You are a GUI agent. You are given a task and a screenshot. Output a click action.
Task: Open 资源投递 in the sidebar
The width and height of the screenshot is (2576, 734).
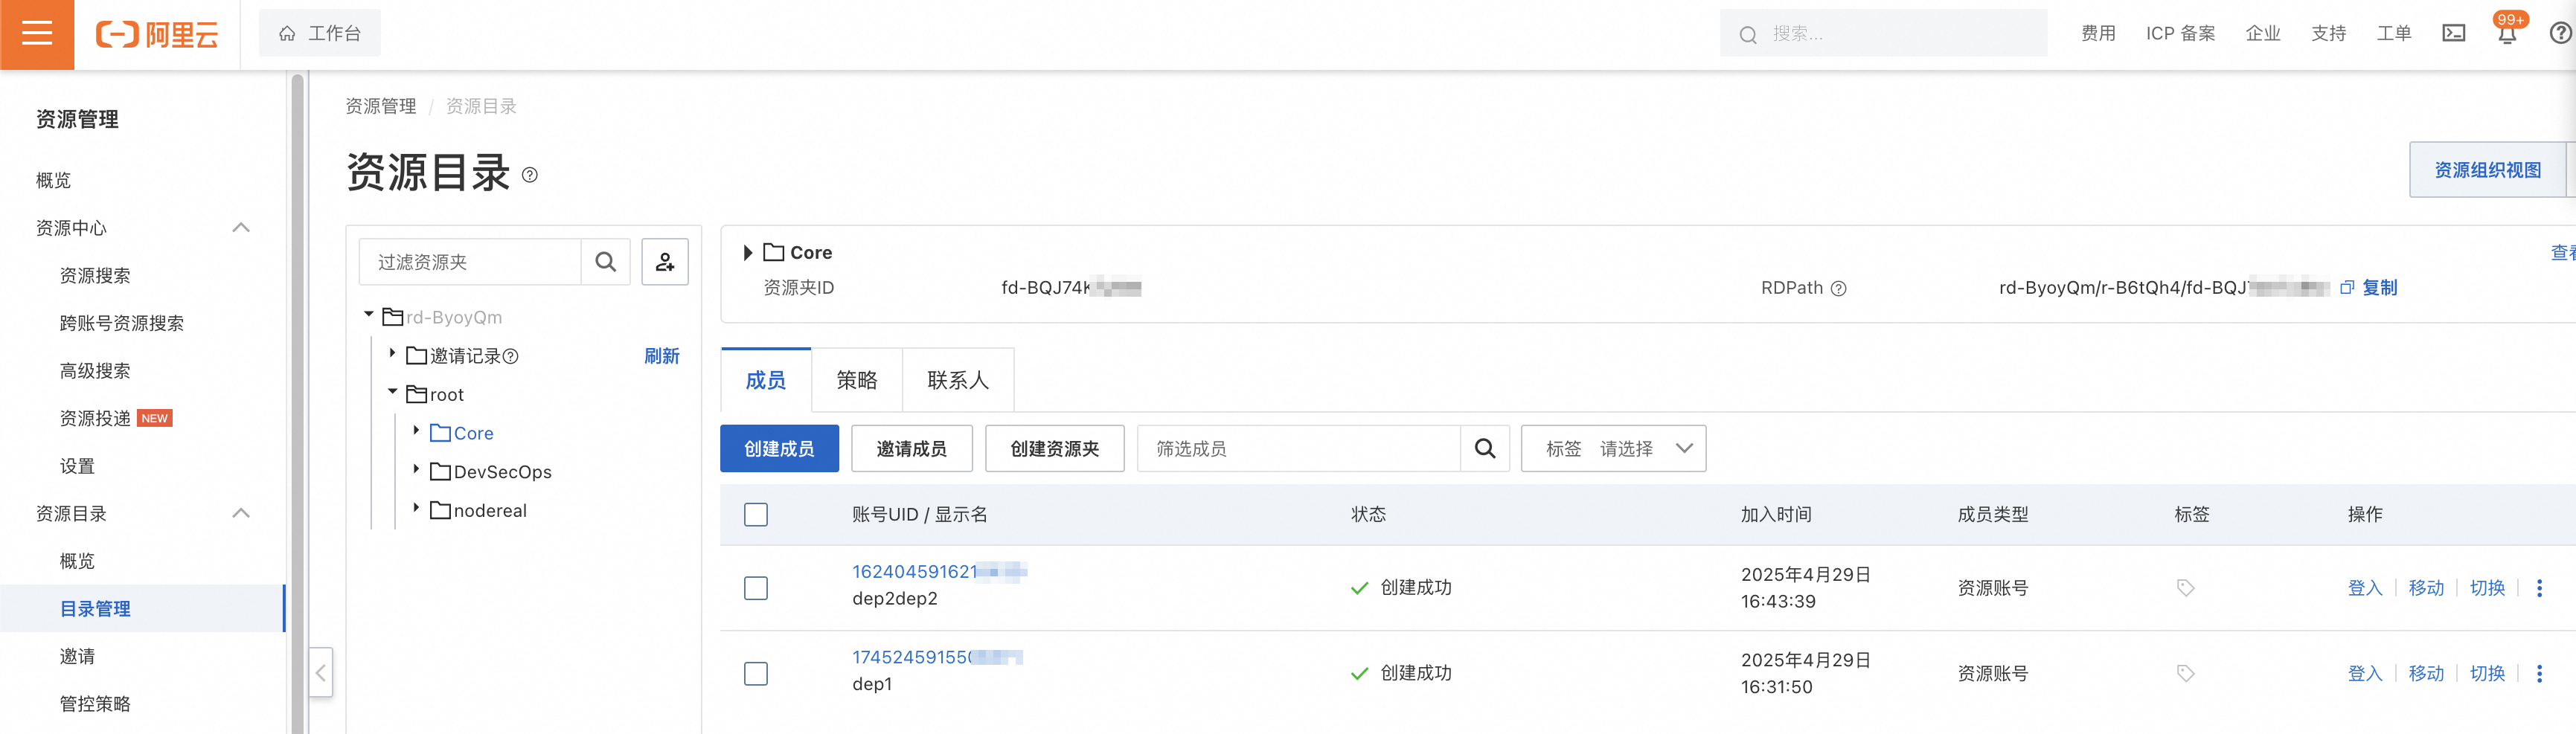tap(95, 419)
